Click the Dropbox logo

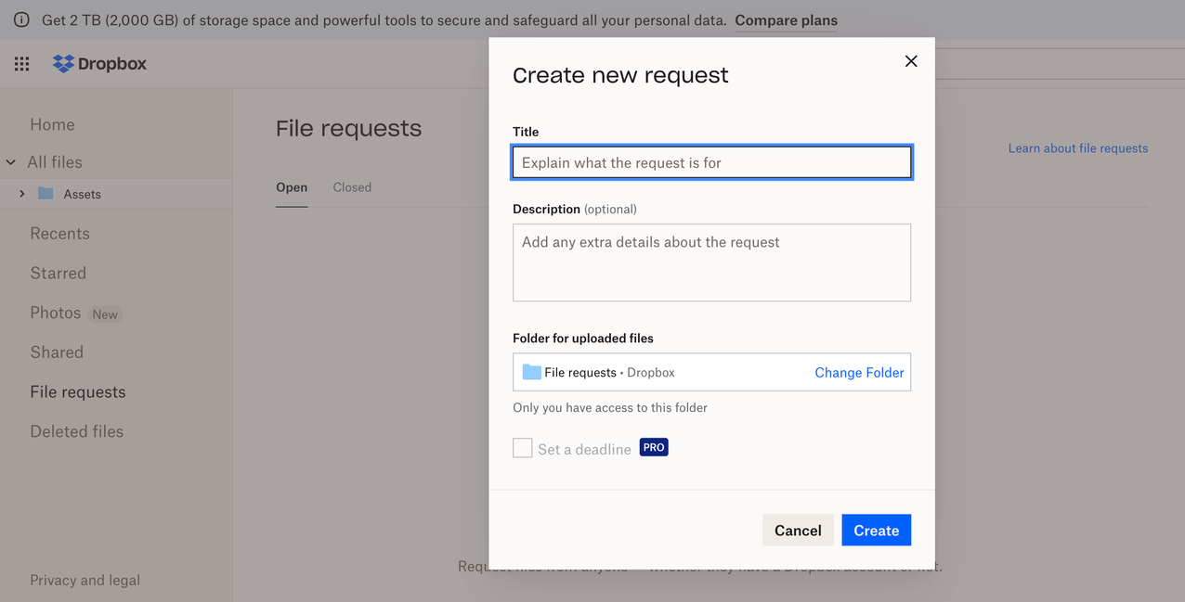(98, 63)
